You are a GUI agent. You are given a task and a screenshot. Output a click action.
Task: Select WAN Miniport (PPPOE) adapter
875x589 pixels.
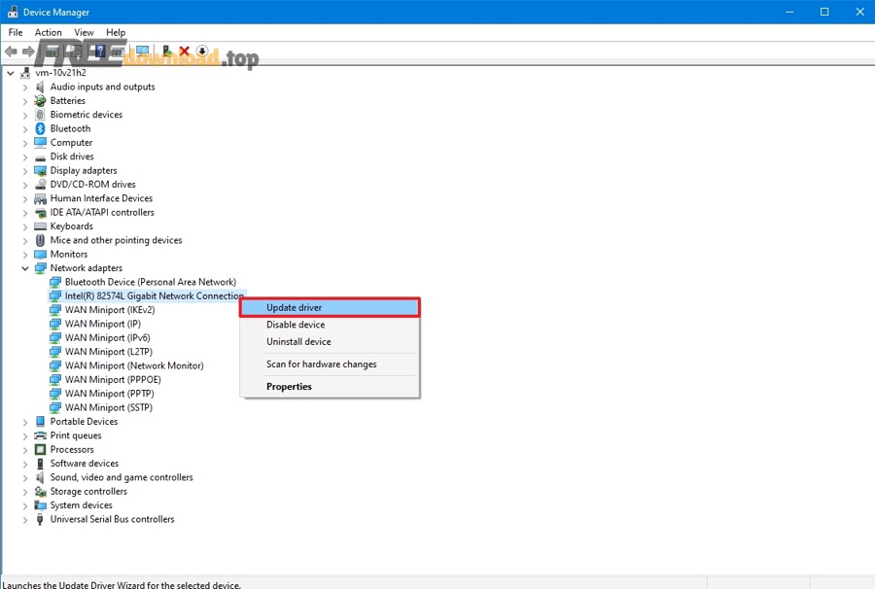click(x=113, y=379)
